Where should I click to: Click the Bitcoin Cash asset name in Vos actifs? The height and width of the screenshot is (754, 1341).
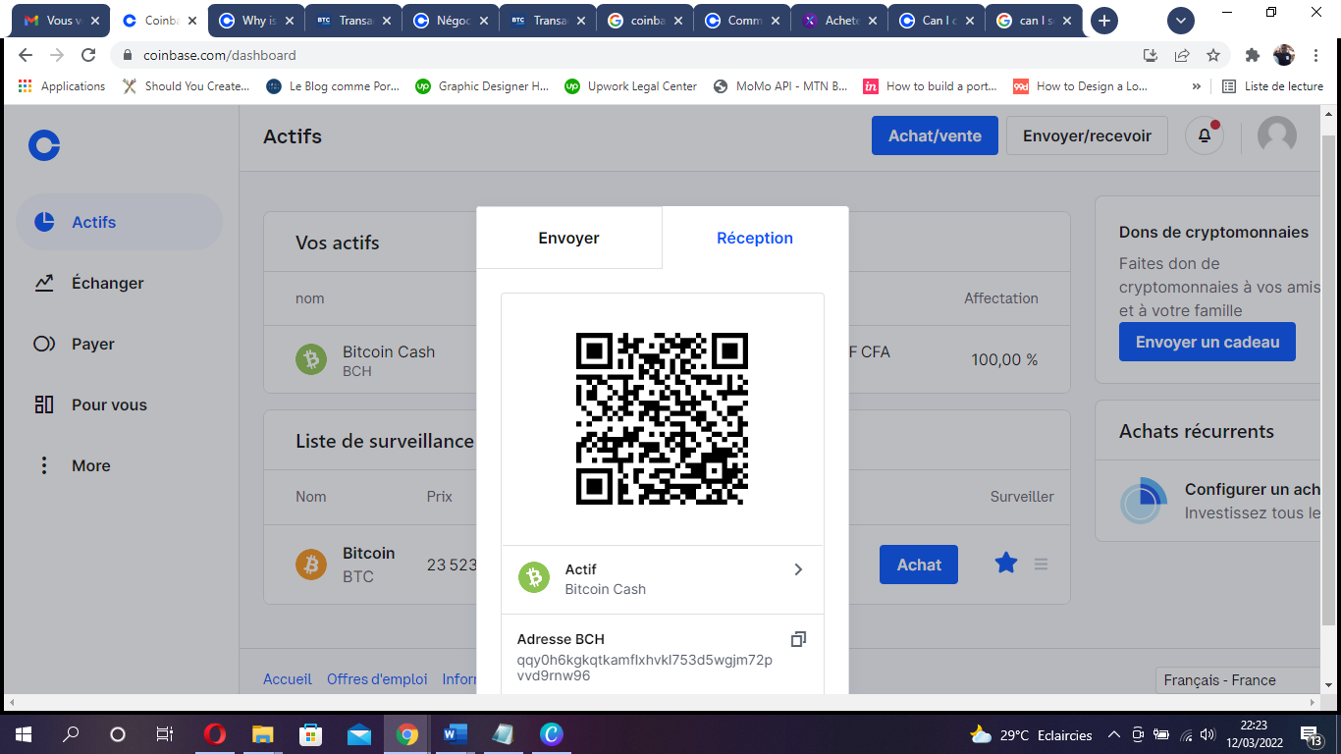pyautogui.click(x=389, y=351)
